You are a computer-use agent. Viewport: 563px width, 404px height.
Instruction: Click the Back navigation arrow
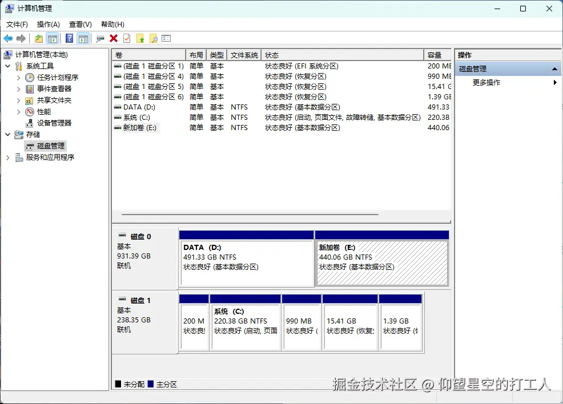[x=8, y=38]
